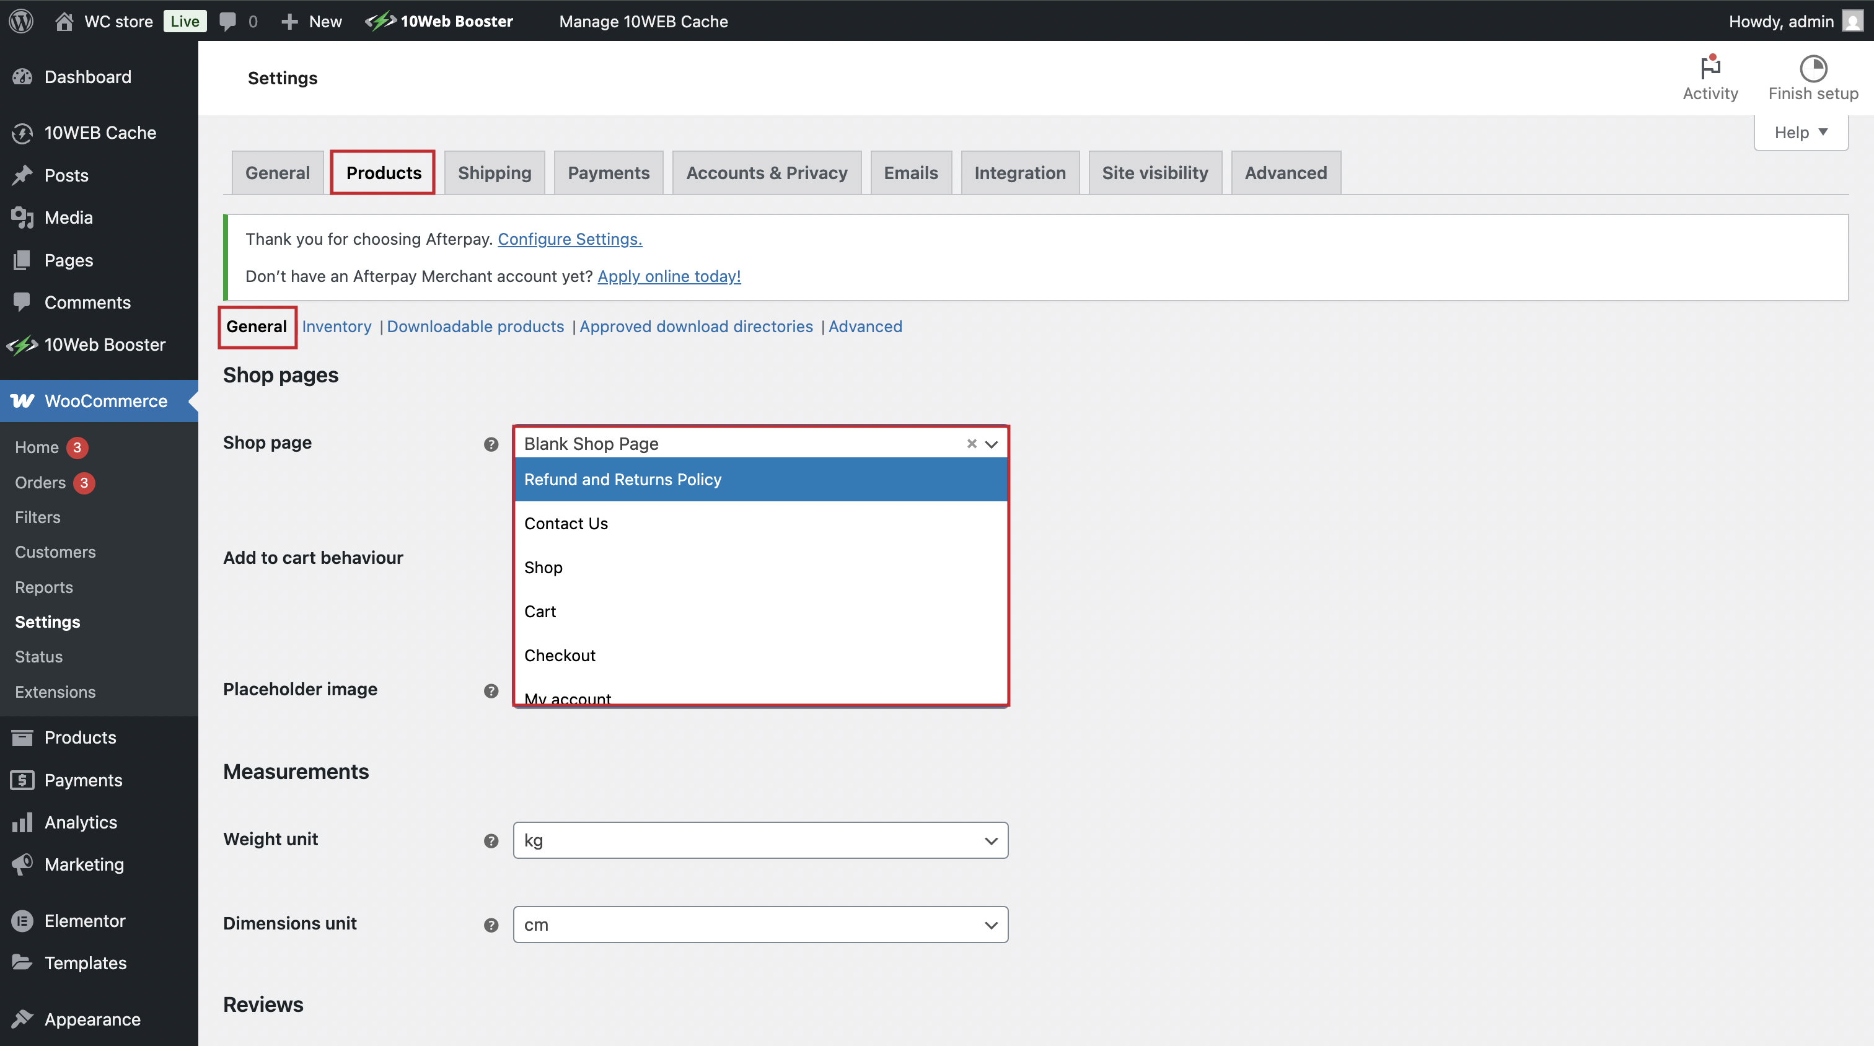The height and width of the screenshot is (1046, 1874).
Task: Expand the Dimensions unit dropdown
Action: (x=760, y=925)
